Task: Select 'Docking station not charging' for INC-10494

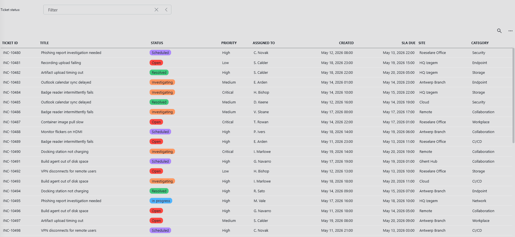Action: pyautogui.click(x=65, y=191)
